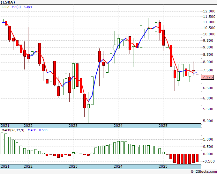Image resolution: width=217 pixels, height=174 pixels.
Task: Click the 2022 marker on MACD timeline
Action: click(28, 166)
